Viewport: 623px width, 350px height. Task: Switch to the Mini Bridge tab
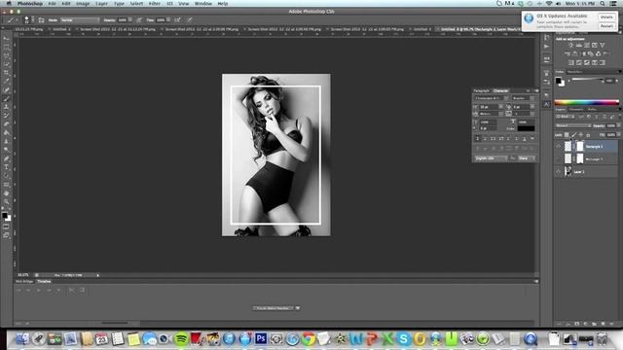pos(24,281)
